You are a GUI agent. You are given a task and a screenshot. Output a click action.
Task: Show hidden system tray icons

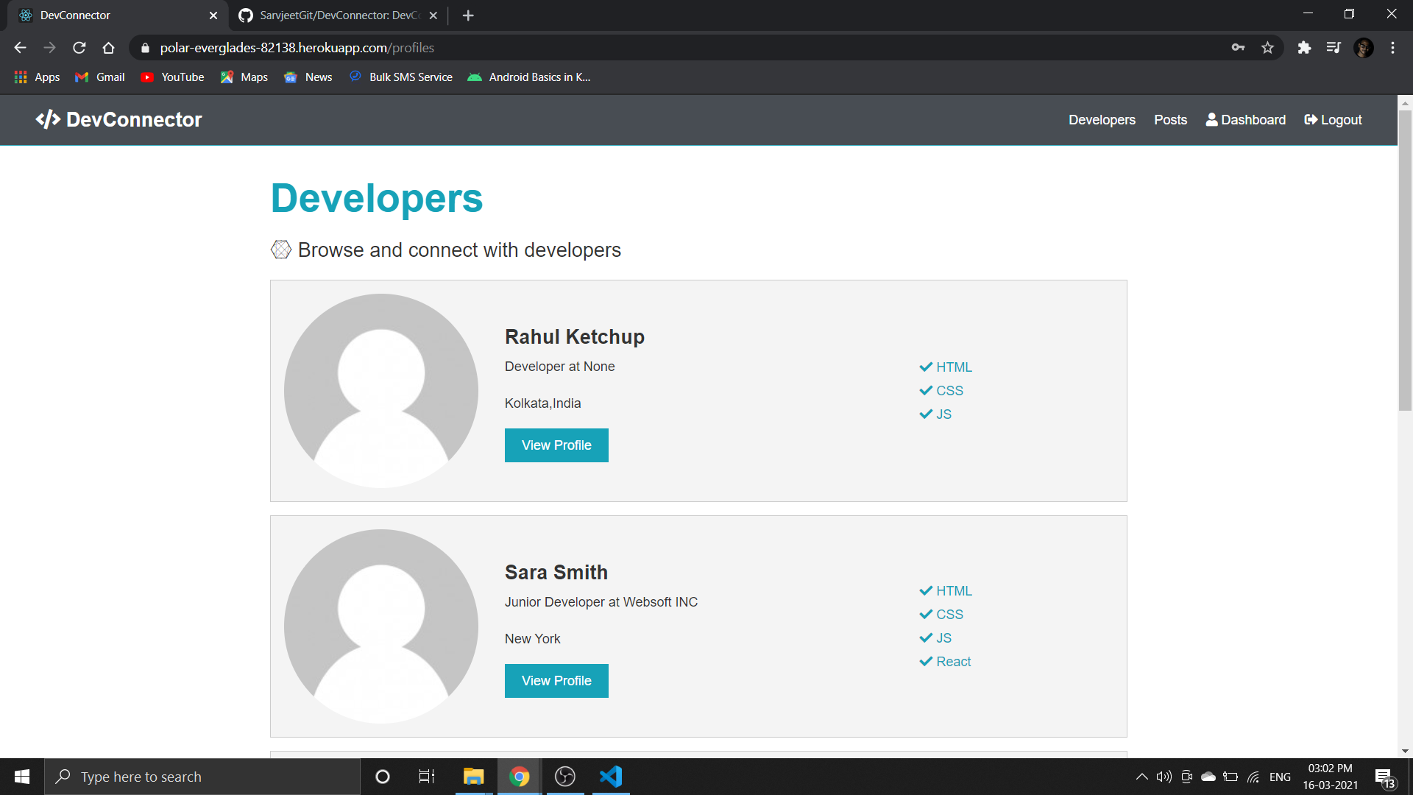click(1141, 777)
